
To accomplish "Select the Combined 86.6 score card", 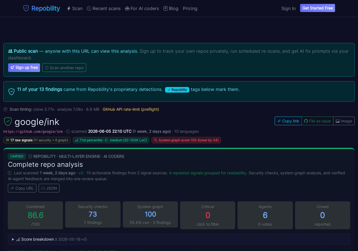I will tap(35, 215).
